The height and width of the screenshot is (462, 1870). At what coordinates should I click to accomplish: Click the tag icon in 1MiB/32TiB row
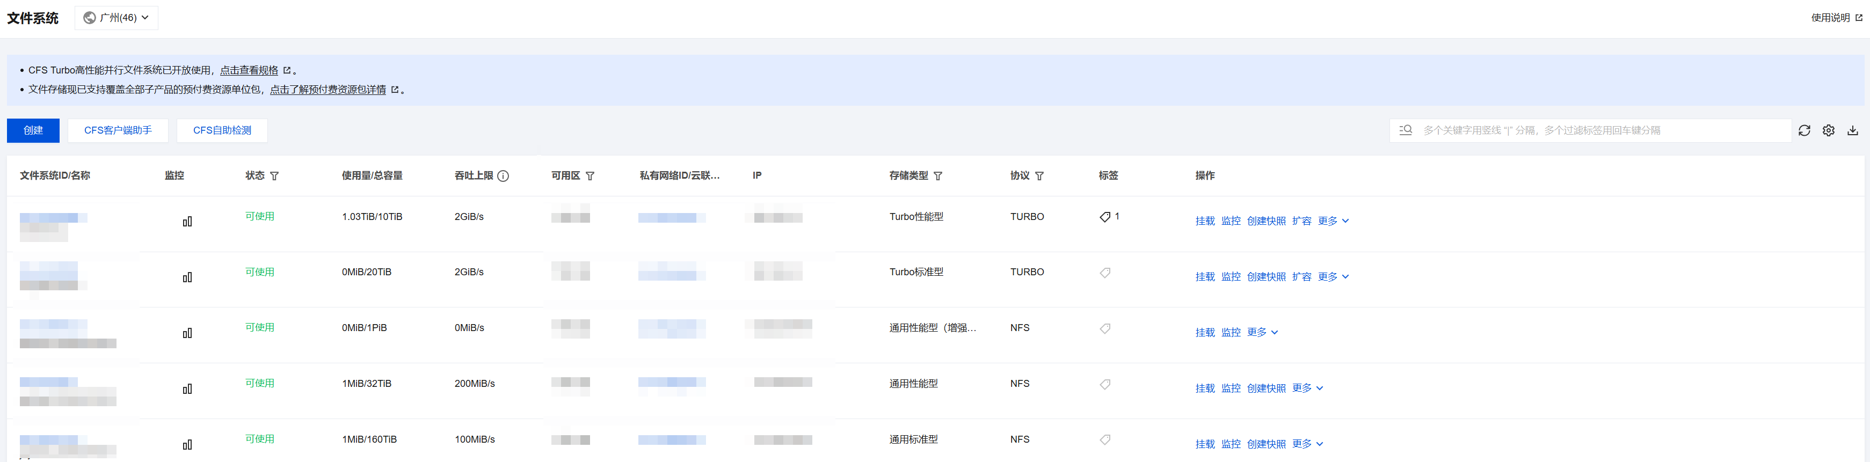click(1105, 384)
